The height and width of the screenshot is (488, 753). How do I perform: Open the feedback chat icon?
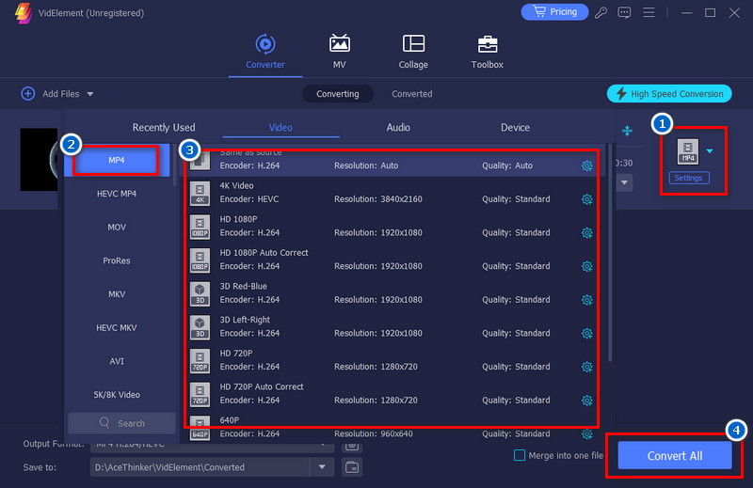tap(624, 12)
